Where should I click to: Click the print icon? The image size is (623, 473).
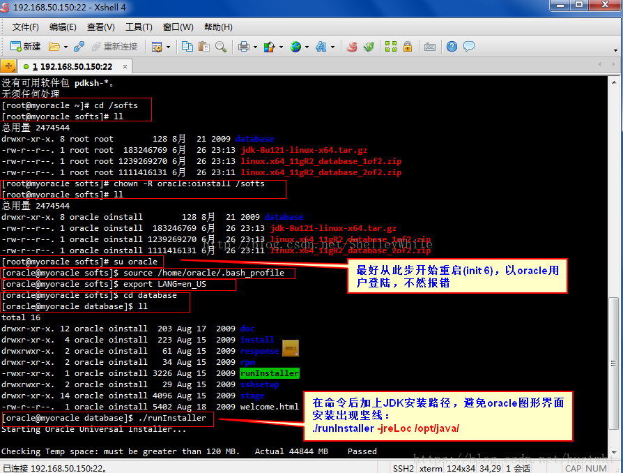click(244, 47)
